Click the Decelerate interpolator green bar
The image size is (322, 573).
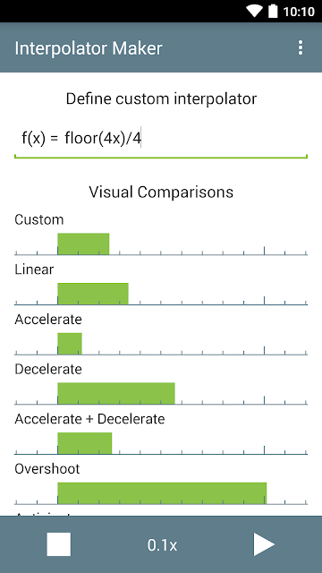[116, 393]
